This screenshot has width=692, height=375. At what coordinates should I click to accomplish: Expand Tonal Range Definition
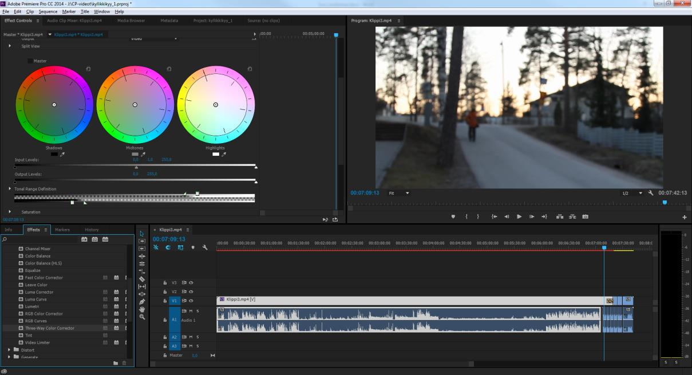10,189
